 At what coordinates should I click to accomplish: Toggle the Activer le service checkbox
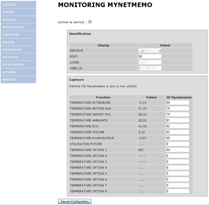click(90, 22)
